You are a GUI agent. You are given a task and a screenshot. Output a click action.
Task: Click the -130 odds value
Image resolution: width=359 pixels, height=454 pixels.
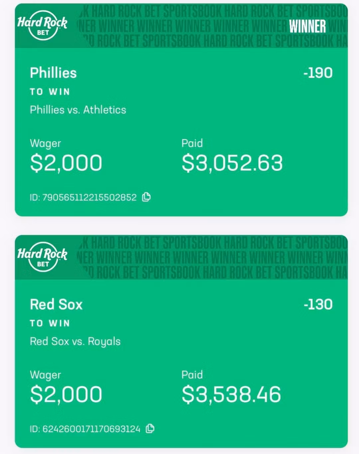pyautogui.click(x=318, y=305)
